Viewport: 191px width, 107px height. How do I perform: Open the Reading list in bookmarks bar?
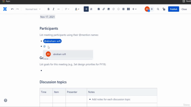click(x=187, y=1)
